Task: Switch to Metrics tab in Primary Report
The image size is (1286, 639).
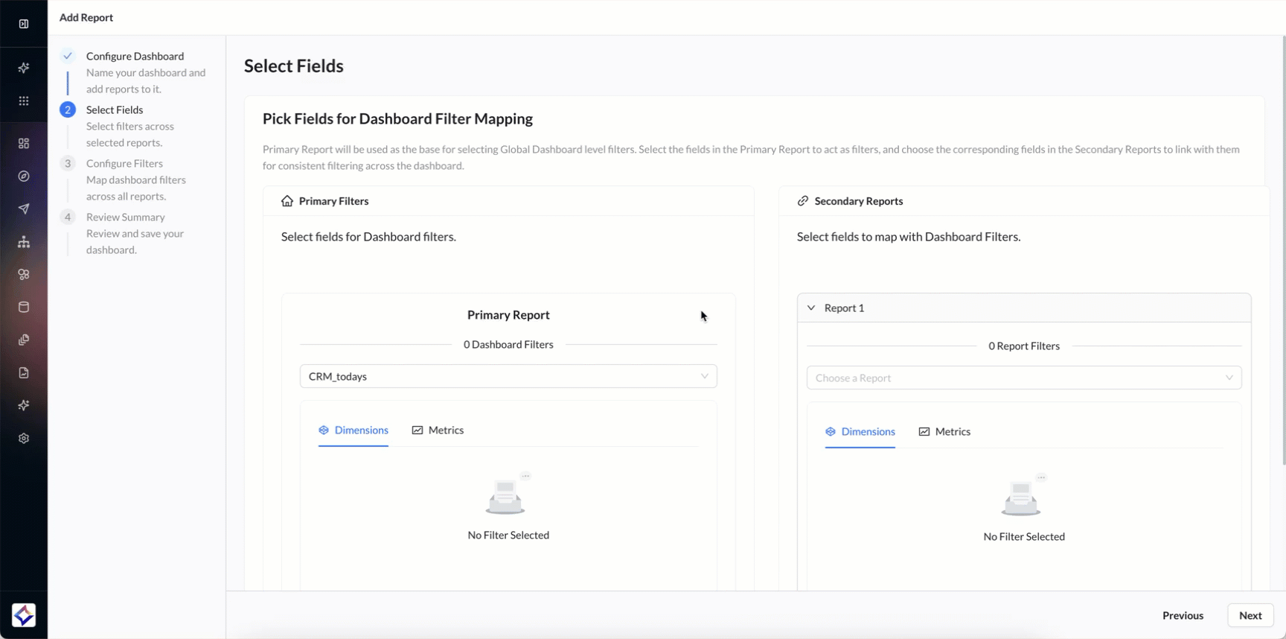Action: pyautogui.click(x=438, y=430)
